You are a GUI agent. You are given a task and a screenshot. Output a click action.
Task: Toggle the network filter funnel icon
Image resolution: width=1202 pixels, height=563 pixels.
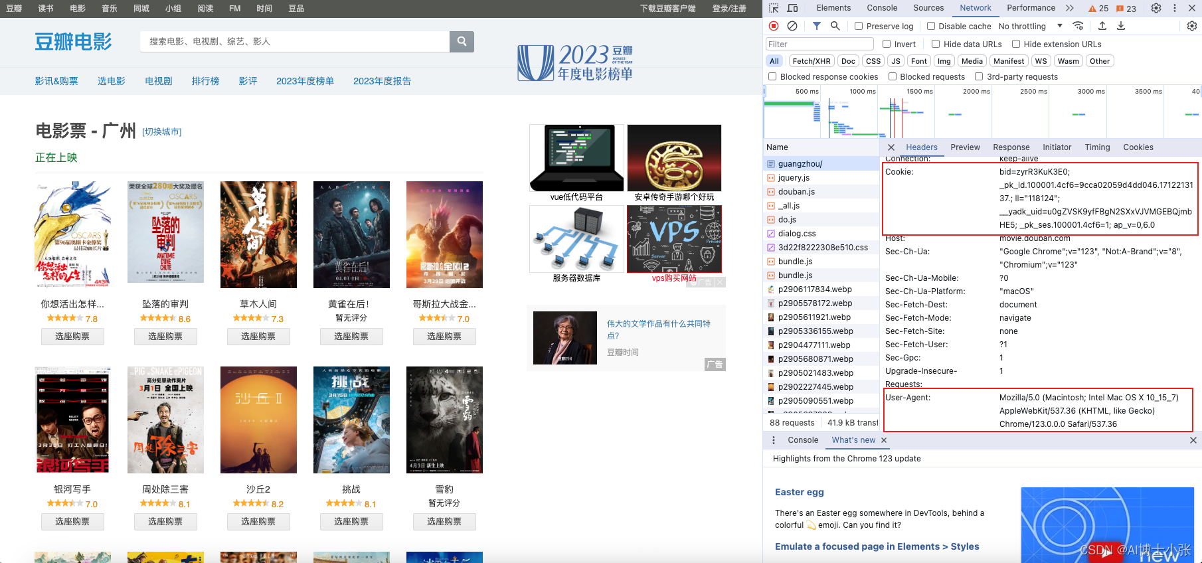click(817, 26)
